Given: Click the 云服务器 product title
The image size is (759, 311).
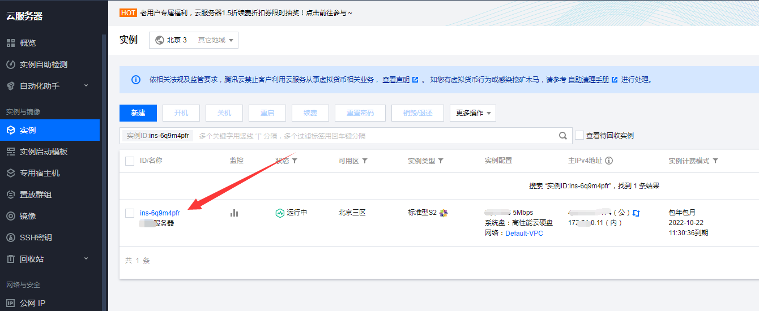Looking at the screenshot, I should coord(24,16).
